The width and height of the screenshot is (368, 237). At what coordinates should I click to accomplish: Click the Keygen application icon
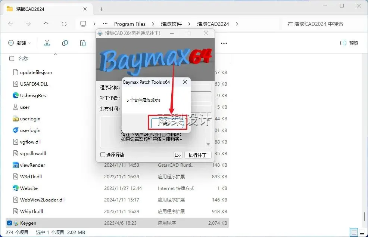16,223
